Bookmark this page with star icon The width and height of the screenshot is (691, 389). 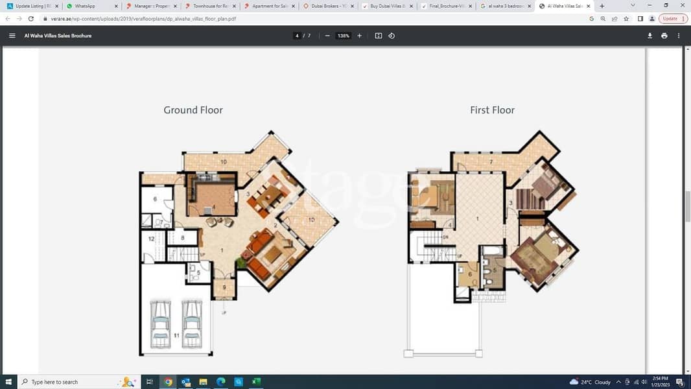626,19
